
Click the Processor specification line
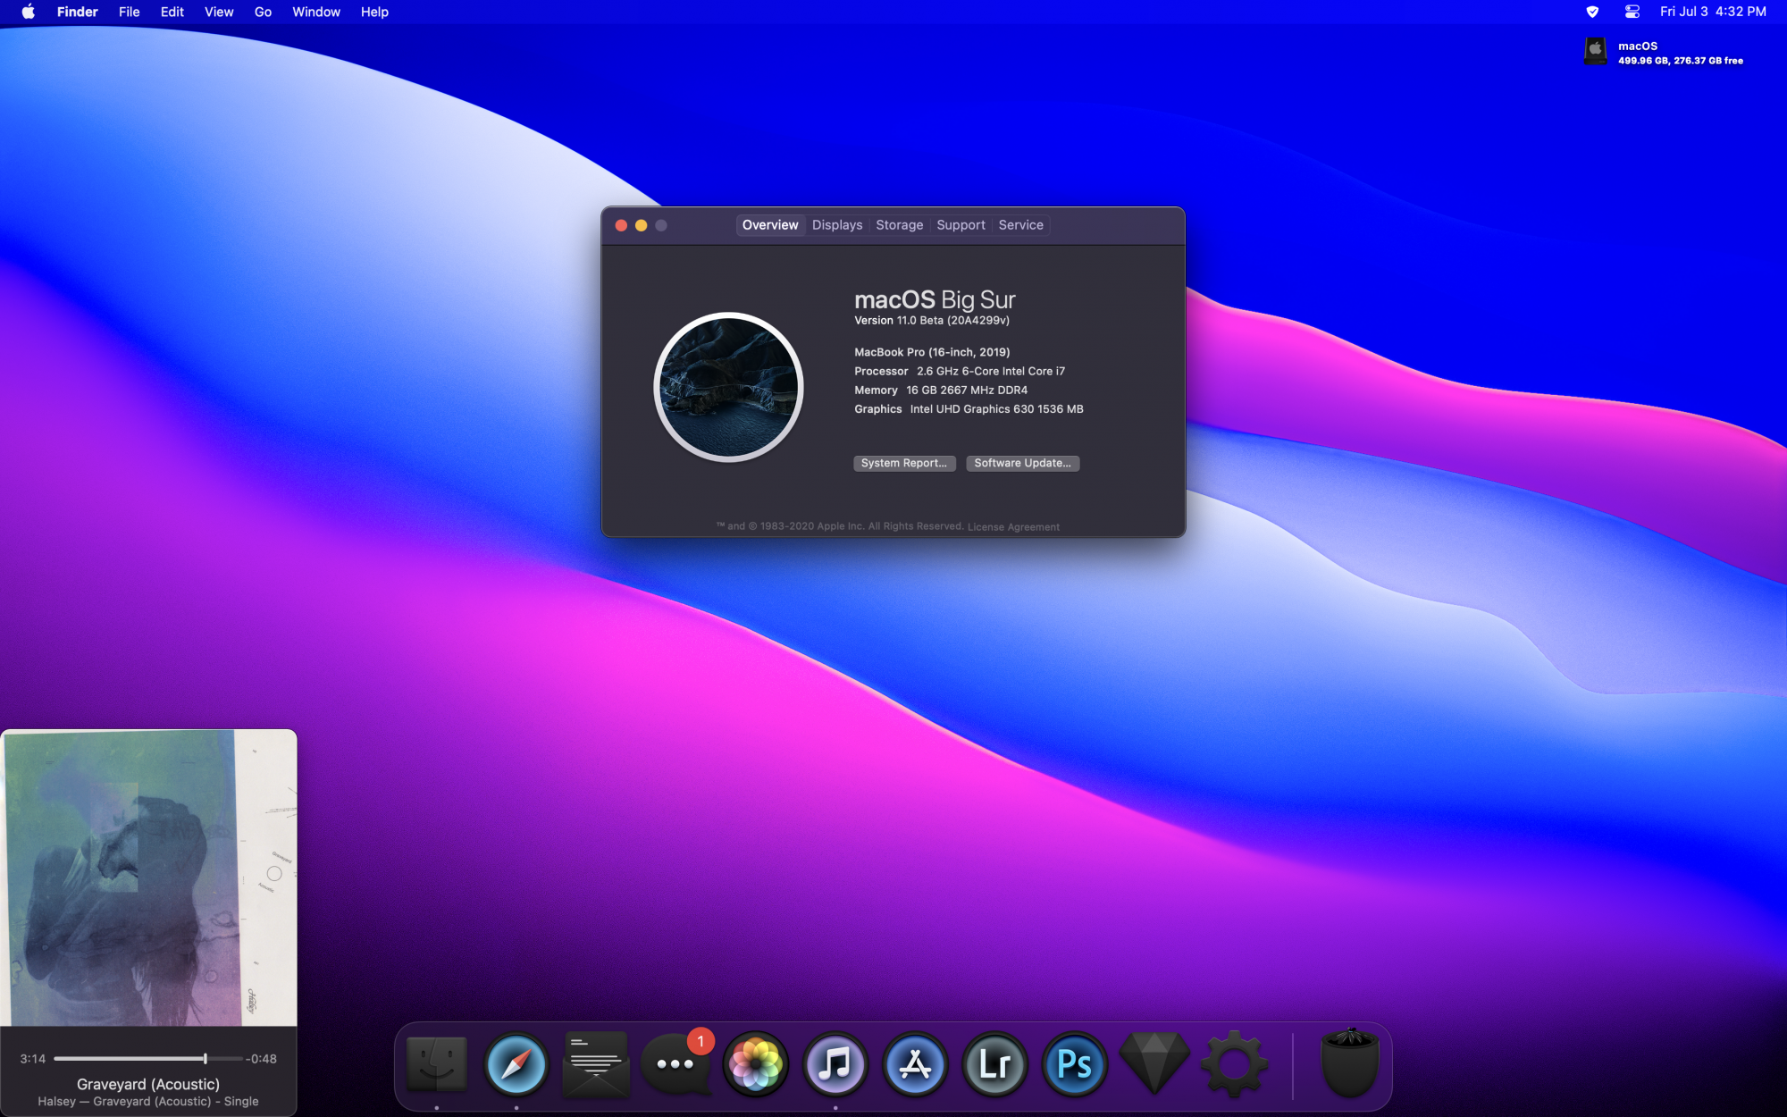[960, 371]
